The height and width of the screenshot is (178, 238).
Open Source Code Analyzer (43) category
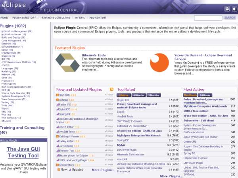point(15,93)
